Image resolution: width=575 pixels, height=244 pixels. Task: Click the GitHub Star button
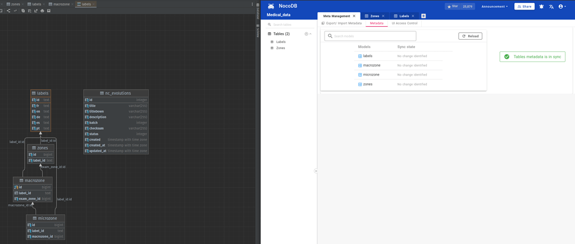pos(459,7)
